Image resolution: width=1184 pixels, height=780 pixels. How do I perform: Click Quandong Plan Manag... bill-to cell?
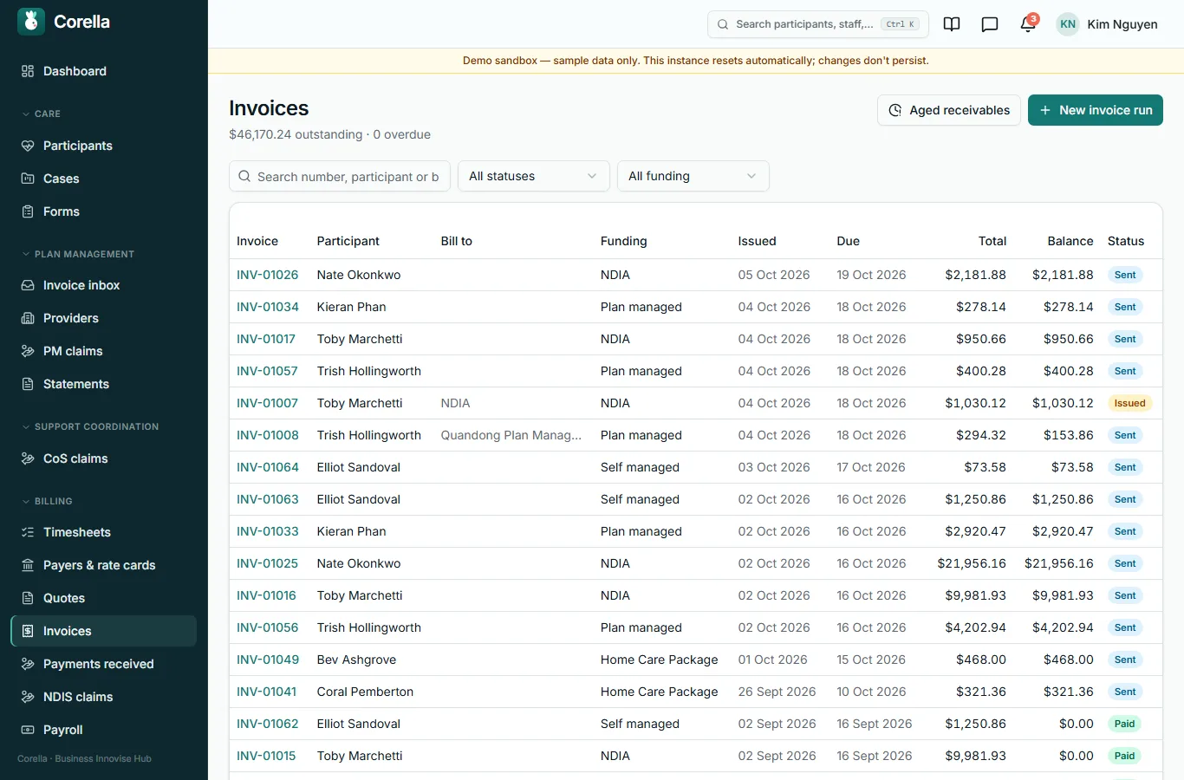click(x=511, y=435)
